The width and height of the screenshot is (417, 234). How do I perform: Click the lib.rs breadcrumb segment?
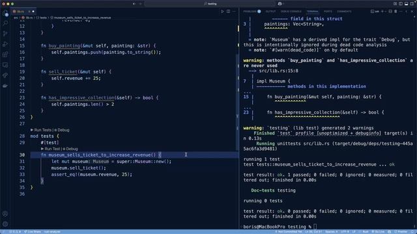pyautogui.click(x=27, y=18)
